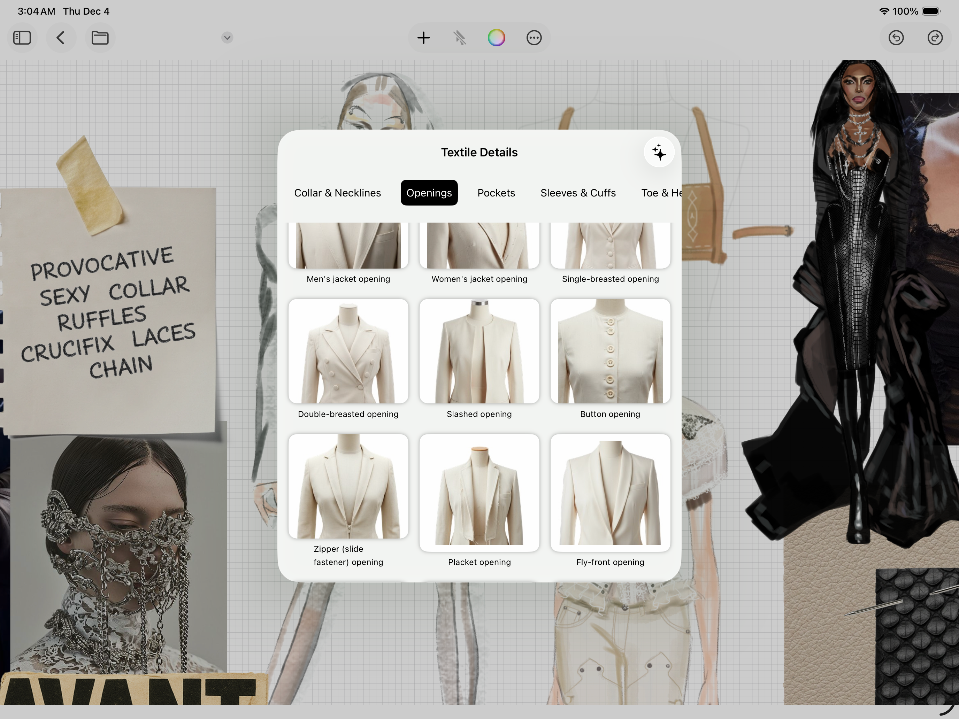
Task: Open the rainbow color wheel
Action: 497,38
